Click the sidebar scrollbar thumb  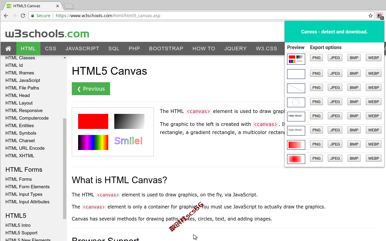click(65, 168)
